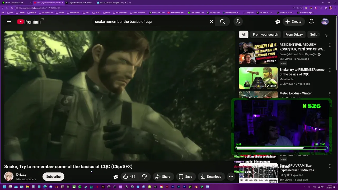Open Every GPU VRAM Size video title

point(297,168)
